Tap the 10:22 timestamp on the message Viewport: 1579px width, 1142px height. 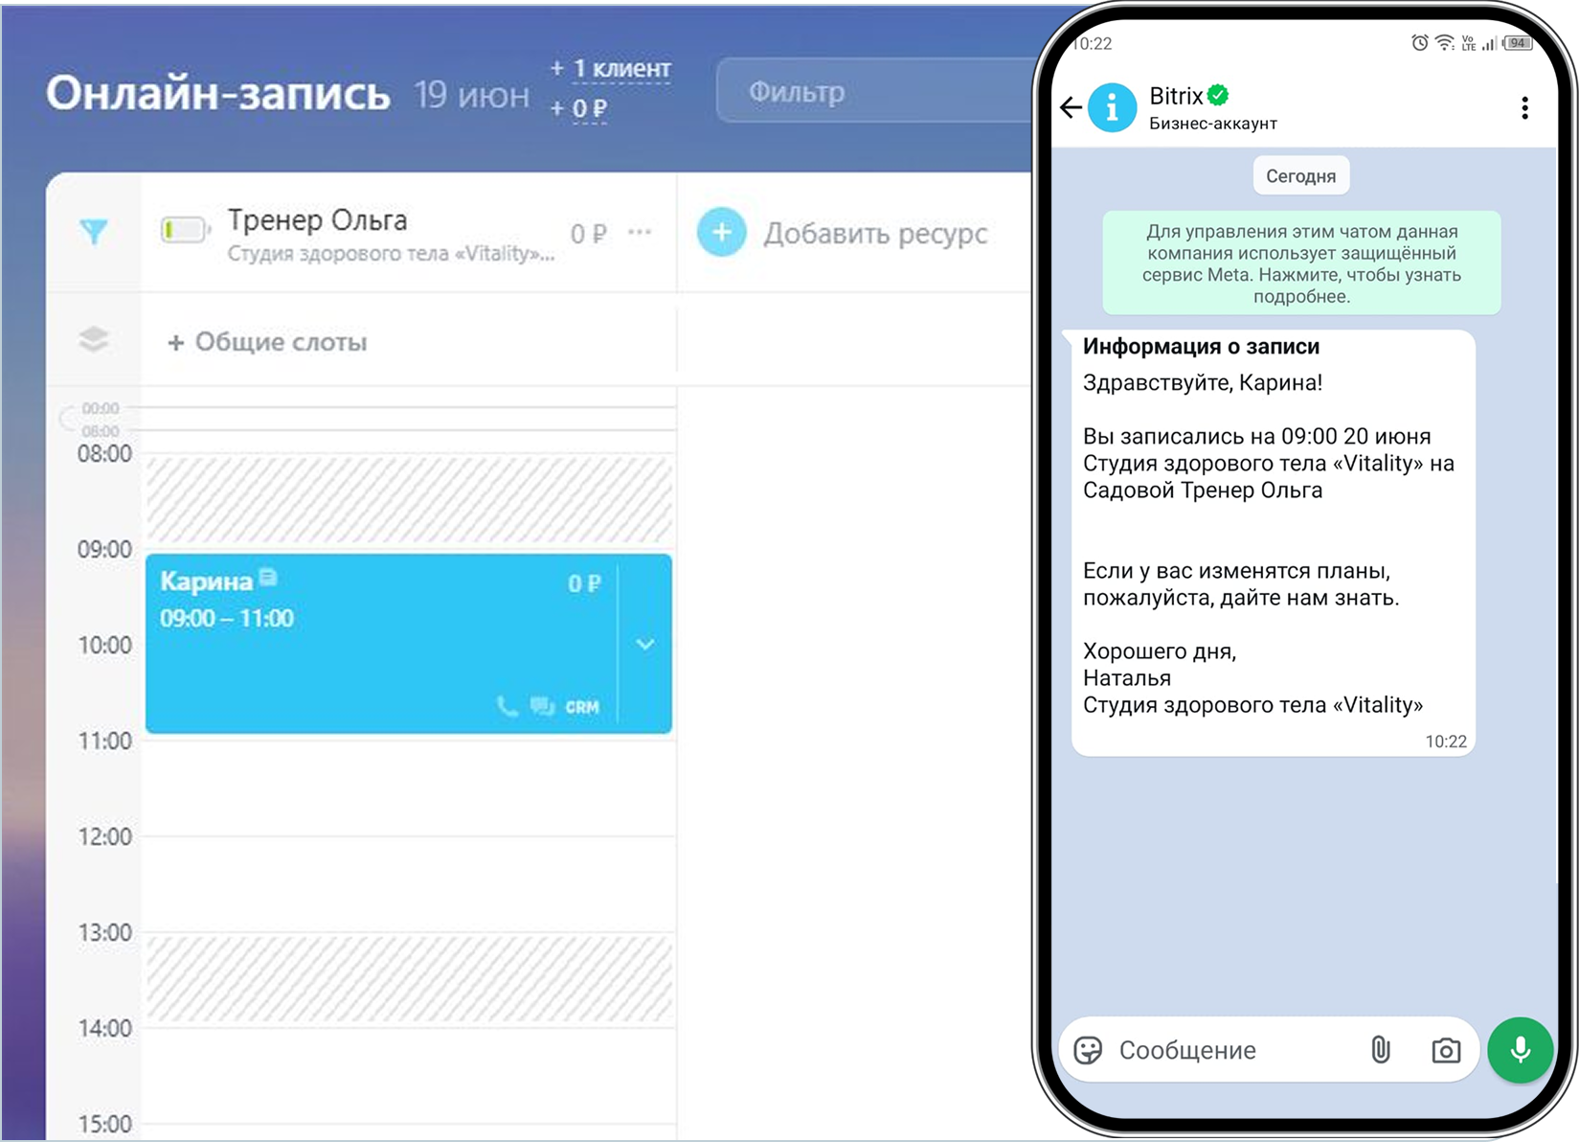[x=1446, y=741]
